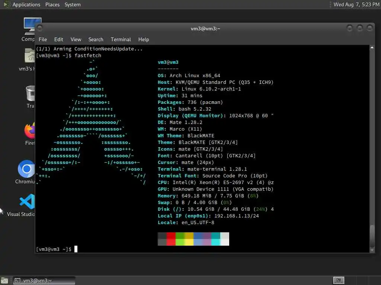Click the bright yellow color block
The width and height of the screenshot is (381, 285).
(x=189, y=242)
